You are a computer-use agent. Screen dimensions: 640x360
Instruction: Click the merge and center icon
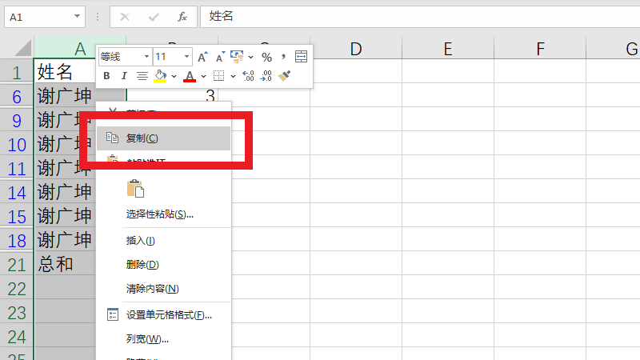[301, 57]
